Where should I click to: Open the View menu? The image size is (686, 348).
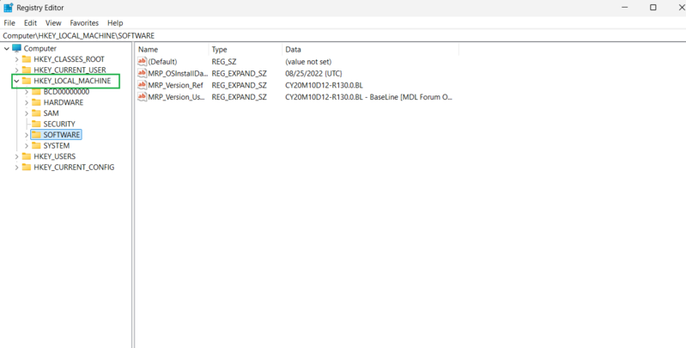[x=53, y=23]
